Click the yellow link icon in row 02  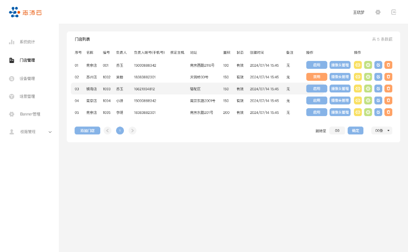point(358,77)
